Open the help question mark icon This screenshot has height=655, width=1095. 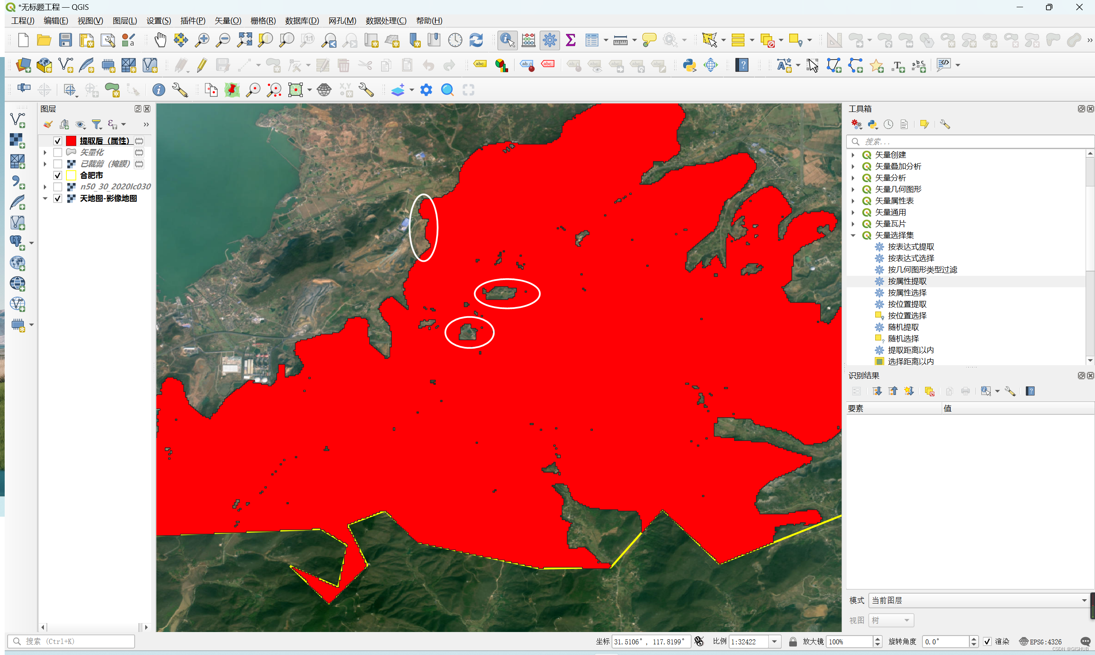(x=742, y=65)
